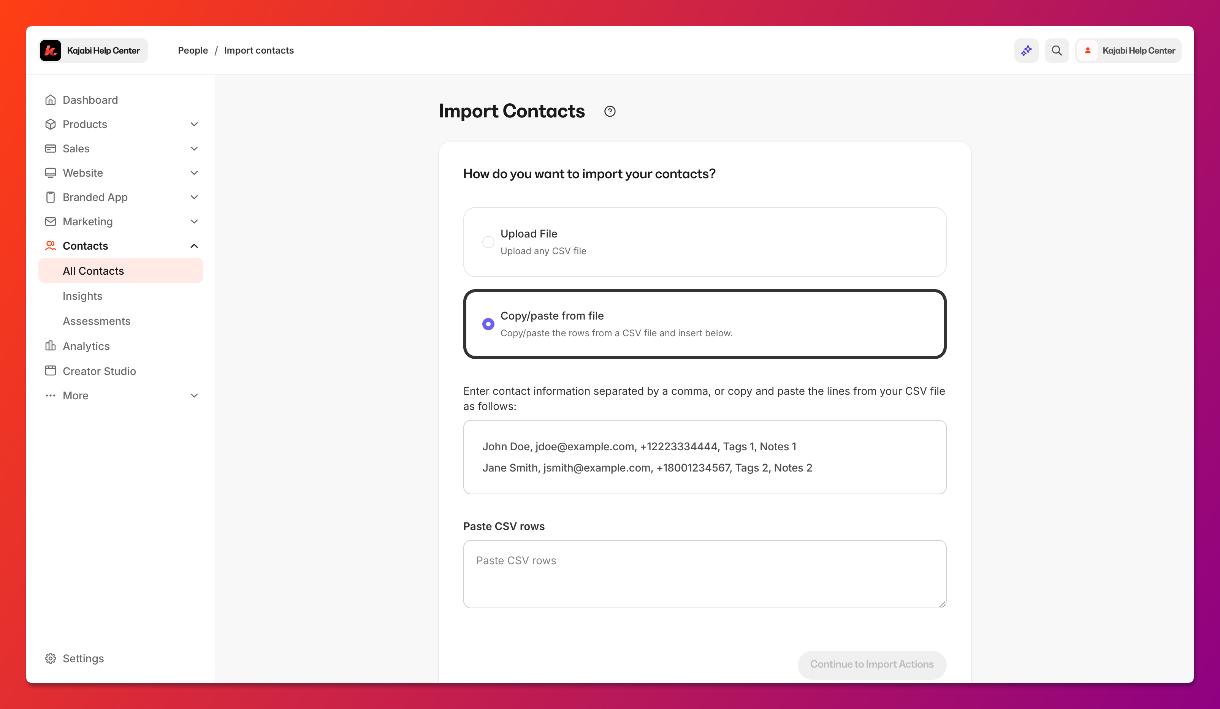The image size is (1220, 709).
Task: Click the Upload any CSV file description
Action: click(543, 251)
